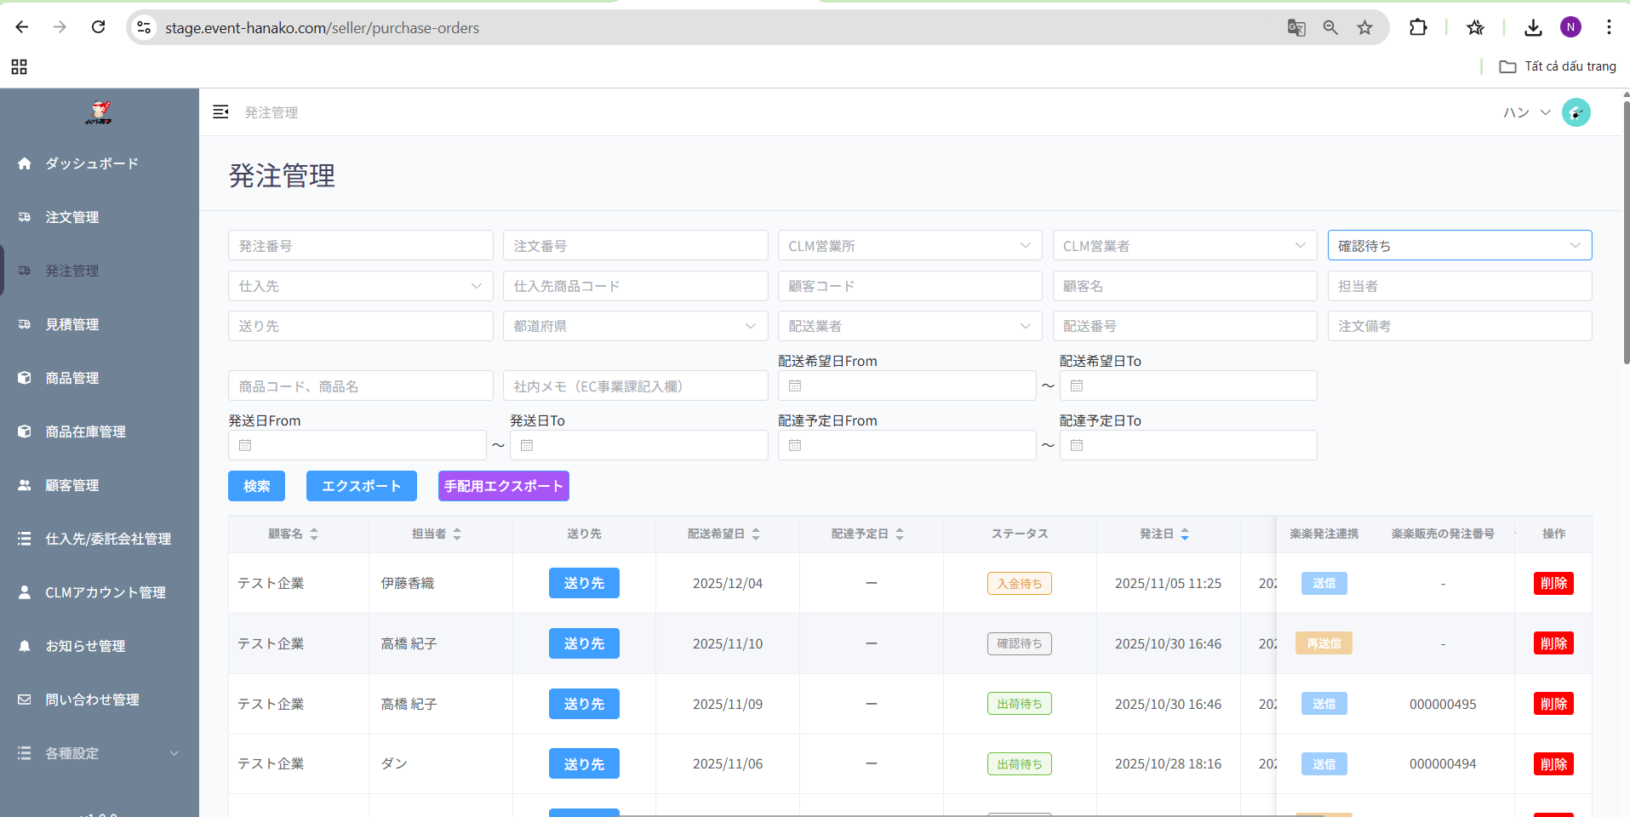The width and height of the screenshot is (1630, 817).
Task: Click the 手配用エクスポート button
Action: (503, 486)
